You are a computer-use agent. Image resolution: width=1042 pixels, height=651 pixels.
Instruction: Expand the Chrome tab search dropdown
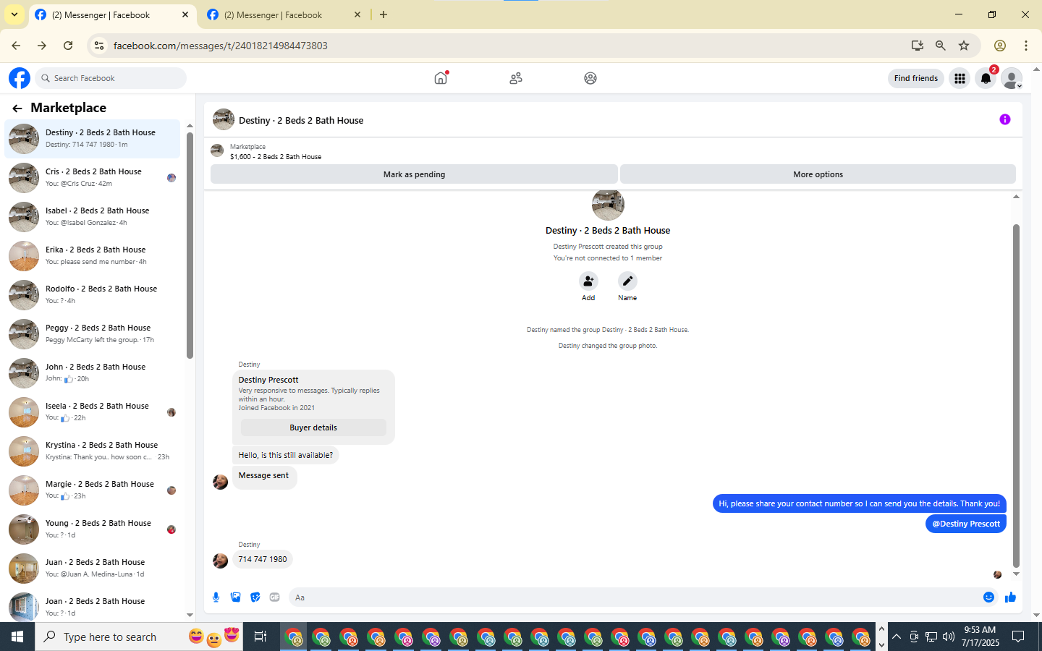(x=14, y=14)
